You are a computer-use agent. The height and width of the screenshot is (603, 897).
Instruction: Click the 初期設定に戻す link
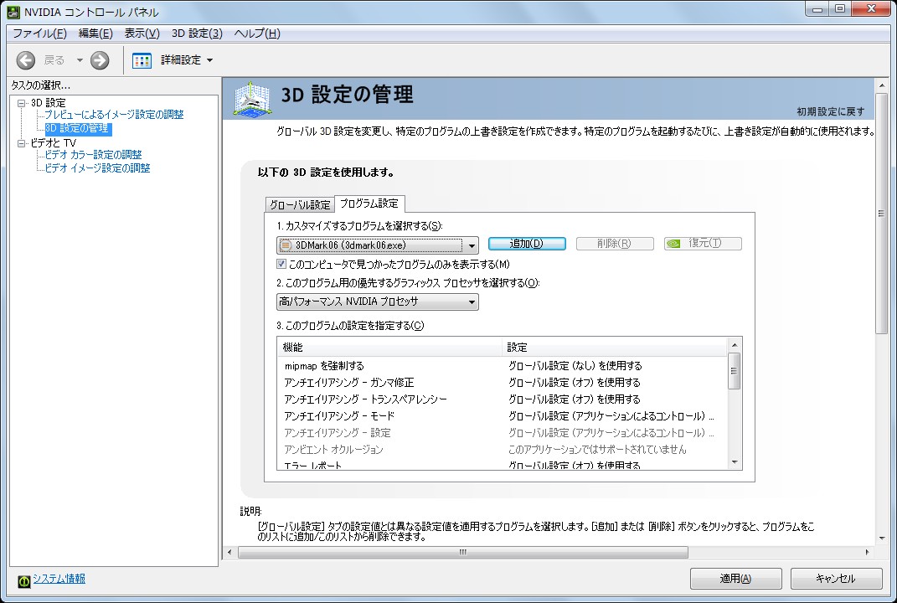[831, 111]
